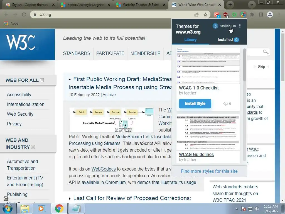The width and height of the screenshot is (285, 214).
Task: Click the W3C logo
Action: (28, 44)
